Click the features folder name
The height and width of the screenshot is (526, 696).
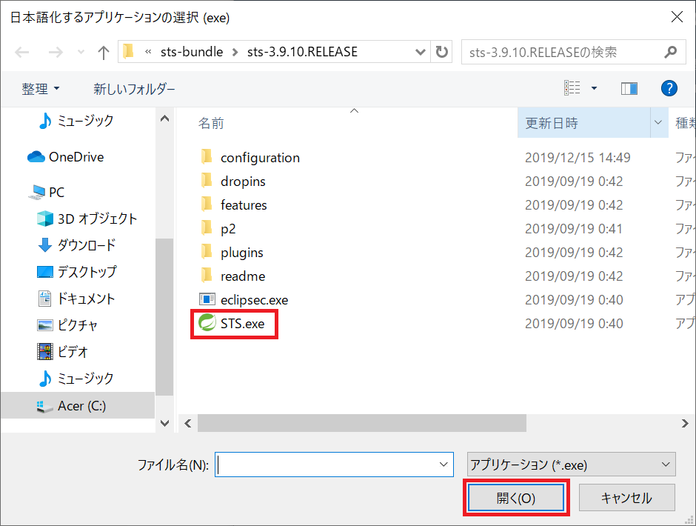[244, 204]
